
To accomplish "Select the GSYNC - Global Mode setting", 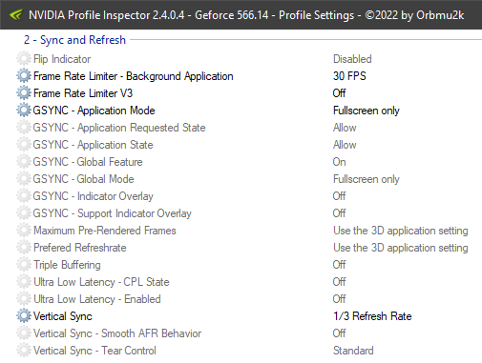I will click(x=83, y=179).
